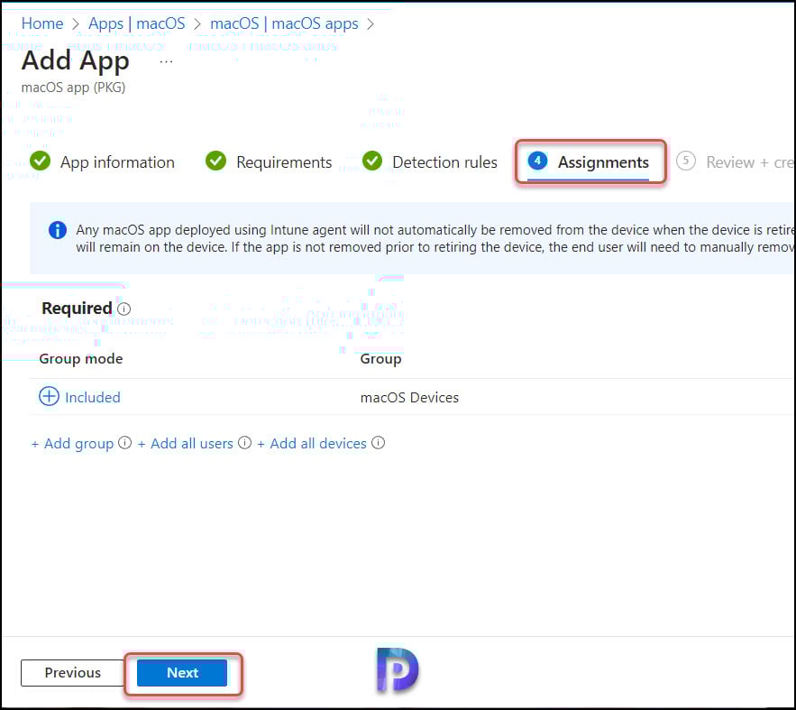
Task: Click the + Add group link
Action: pos(72,443)
